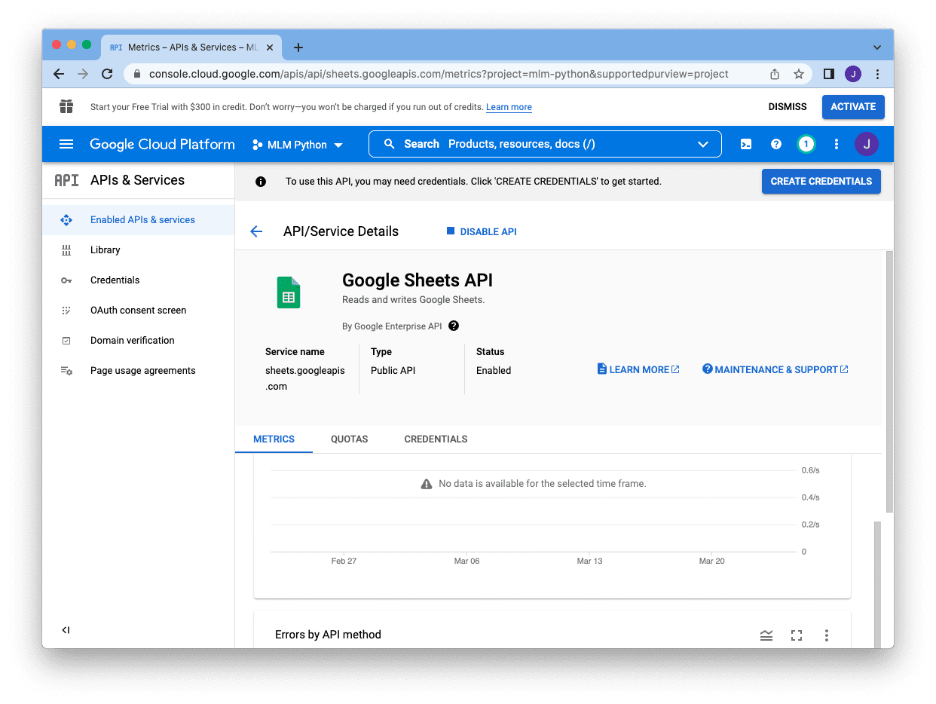Click browser back button
Viewport: 936px width, 704px height.
coord(59,74)
